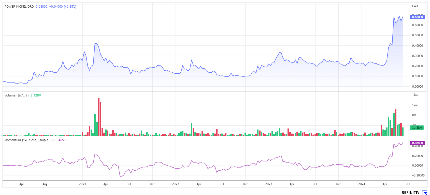Click the 12M volume axis label
This screenshot has width=430, height=195.
[415, 105]
